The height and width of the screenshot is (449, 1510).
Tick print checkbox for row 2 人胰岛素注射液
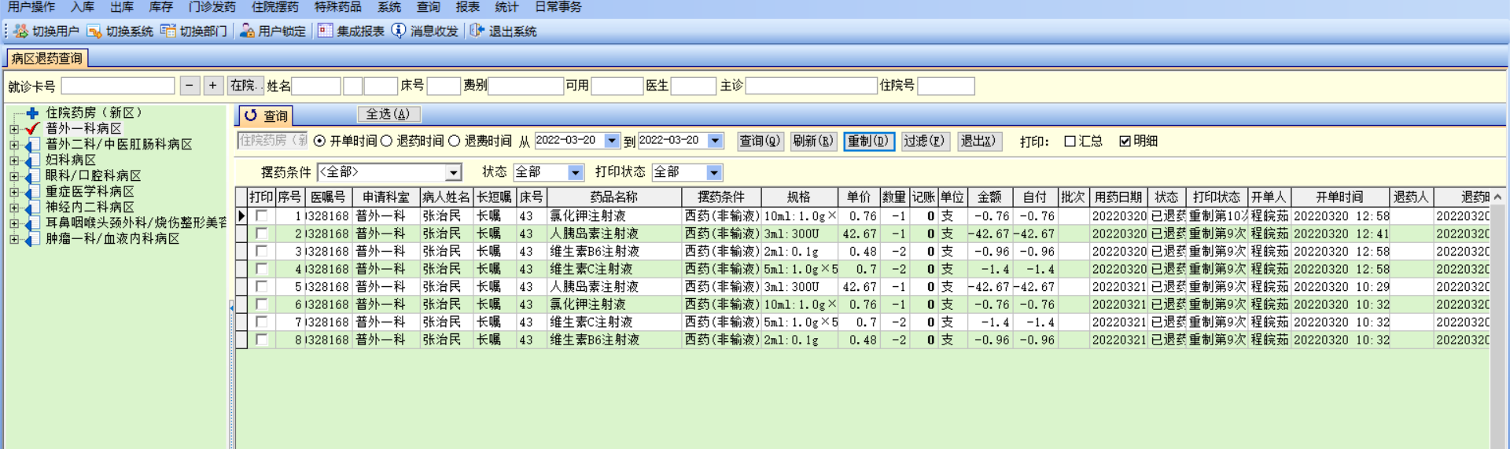261,234
